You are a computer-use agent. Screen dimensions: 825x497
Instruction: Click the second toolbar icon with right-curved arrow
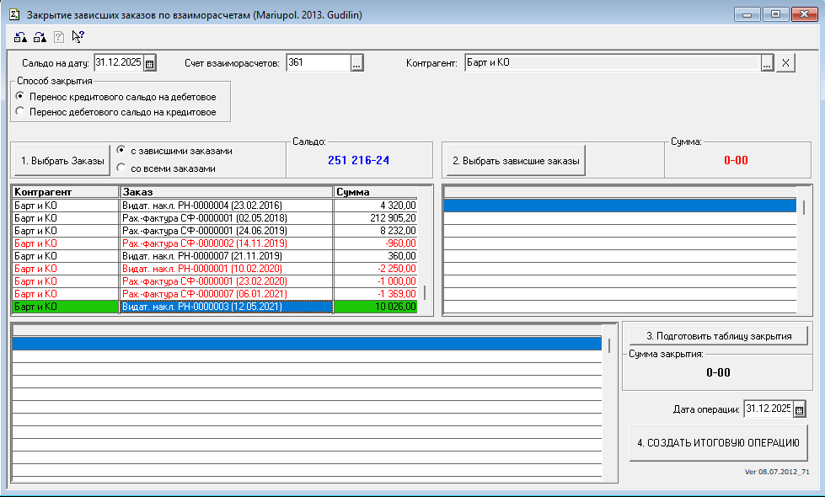pyautogui.click(x=40, y=36)
